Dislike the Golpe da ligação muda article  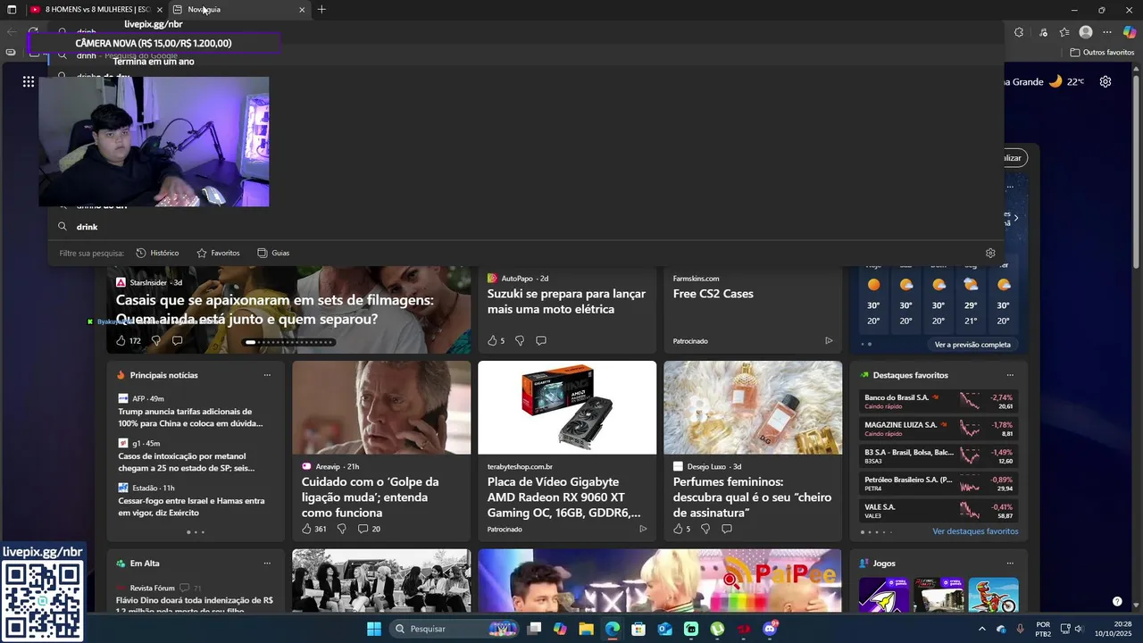click(x=341, y=529)
